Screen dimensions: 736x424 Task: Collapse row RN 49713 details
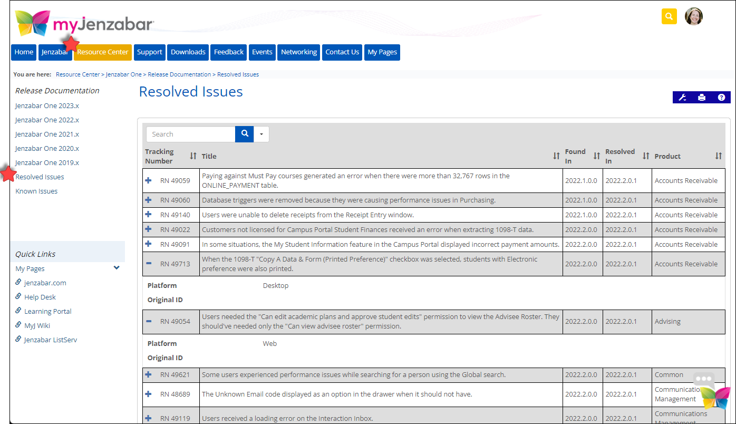149,264
